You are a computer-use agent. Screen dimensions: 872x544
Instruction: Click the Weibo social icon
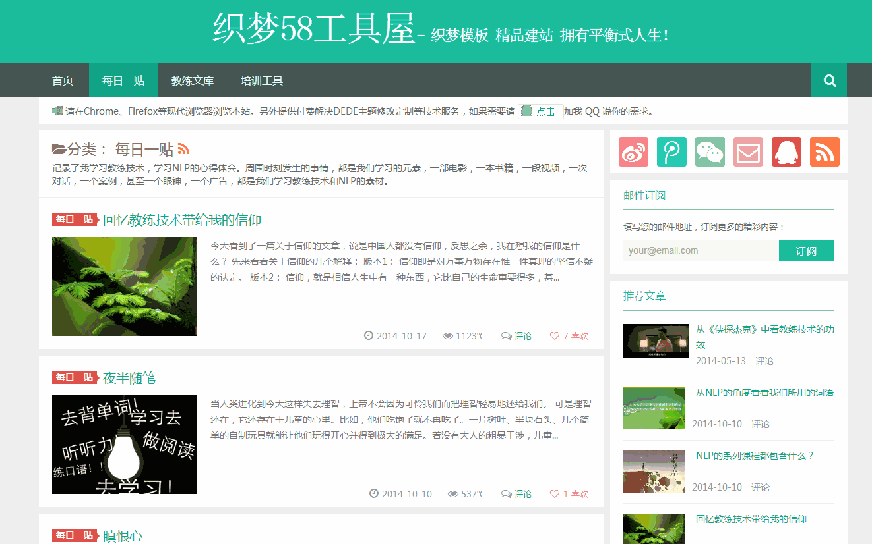click(633, 152)
